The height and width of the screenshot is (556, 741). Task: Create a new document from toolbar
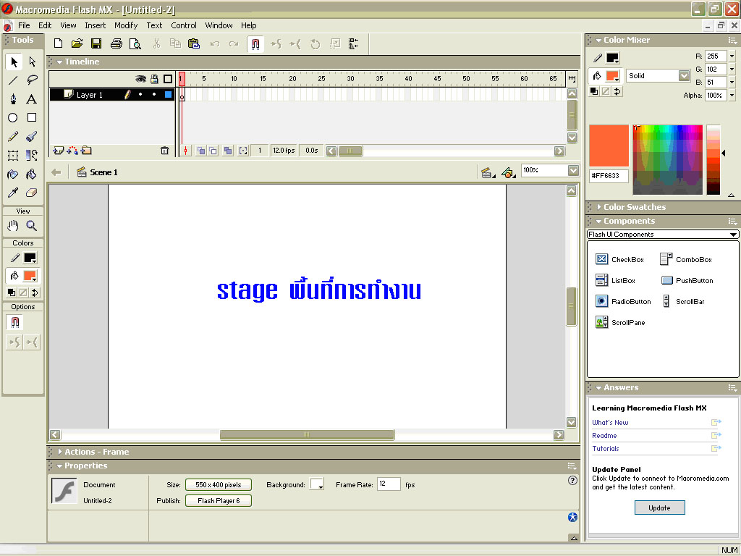[x=58, y=44]
